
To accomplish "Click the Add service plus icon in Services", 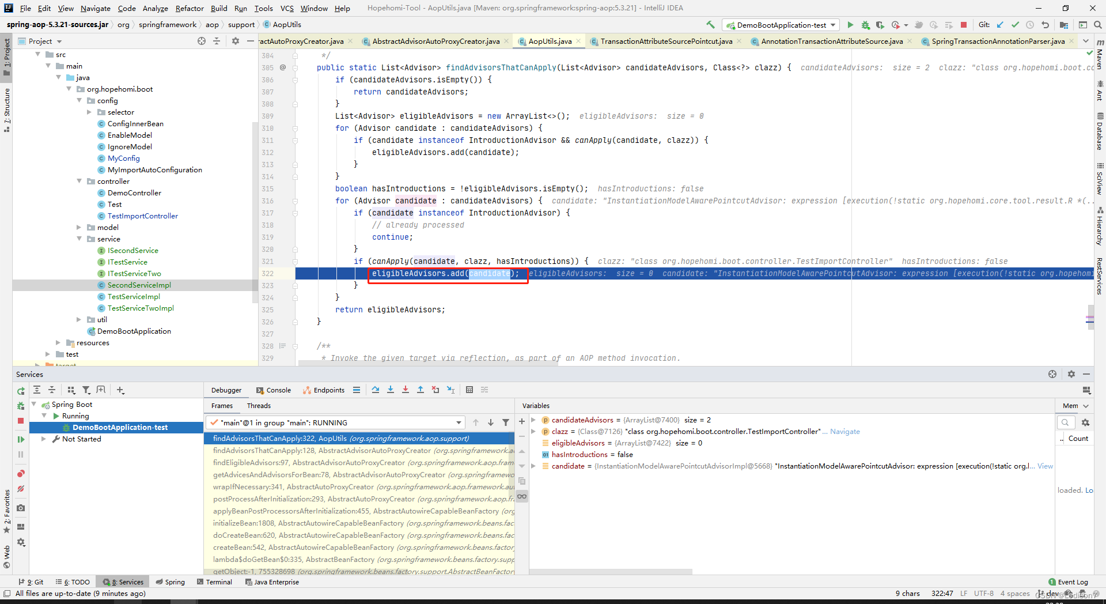I will click(x=120, y=390).
